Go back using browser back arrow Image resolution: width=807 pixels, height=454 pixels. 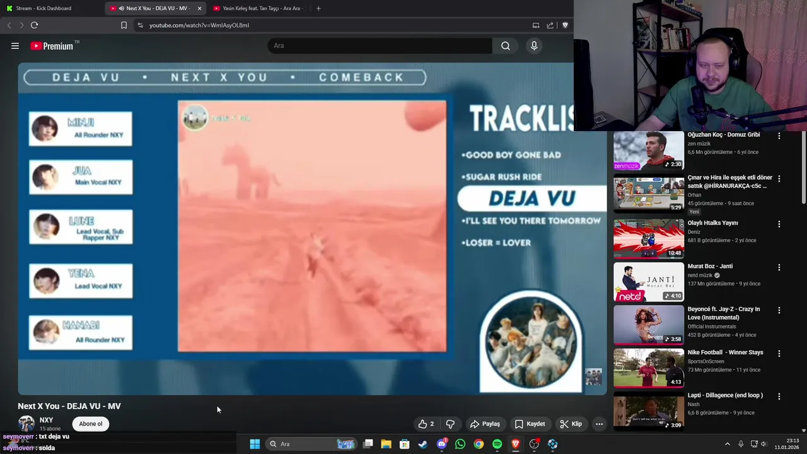pos(9,25)
